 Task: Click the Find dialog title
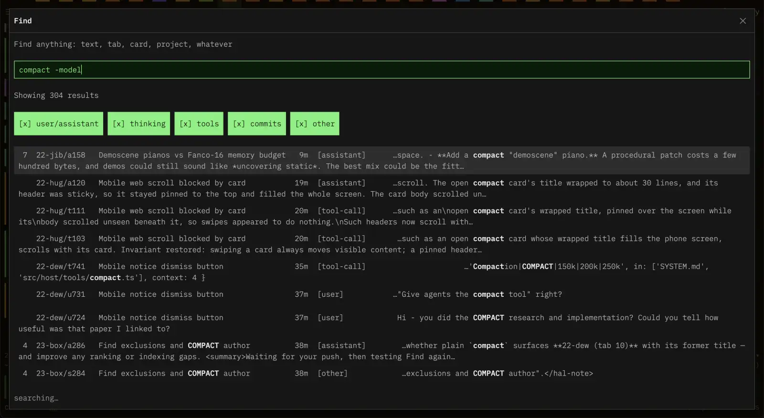coord(23,21)
